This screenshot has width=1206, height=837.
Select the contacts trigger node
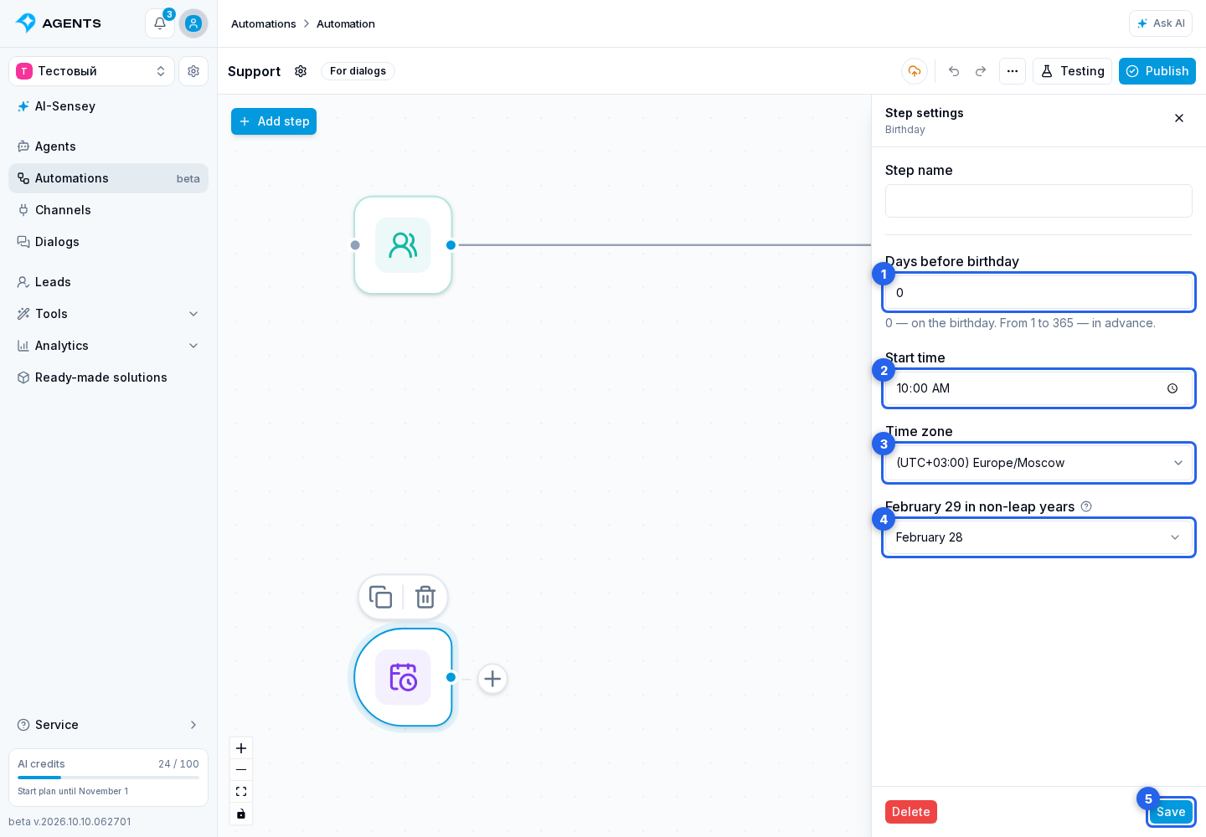(403, 245)
